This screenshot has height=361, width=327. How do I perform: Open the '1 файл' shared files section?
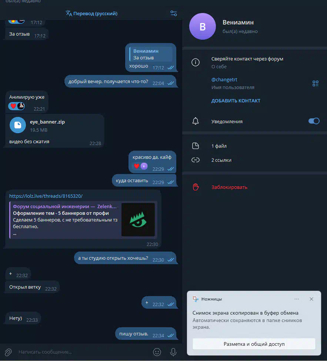point(255,146)
